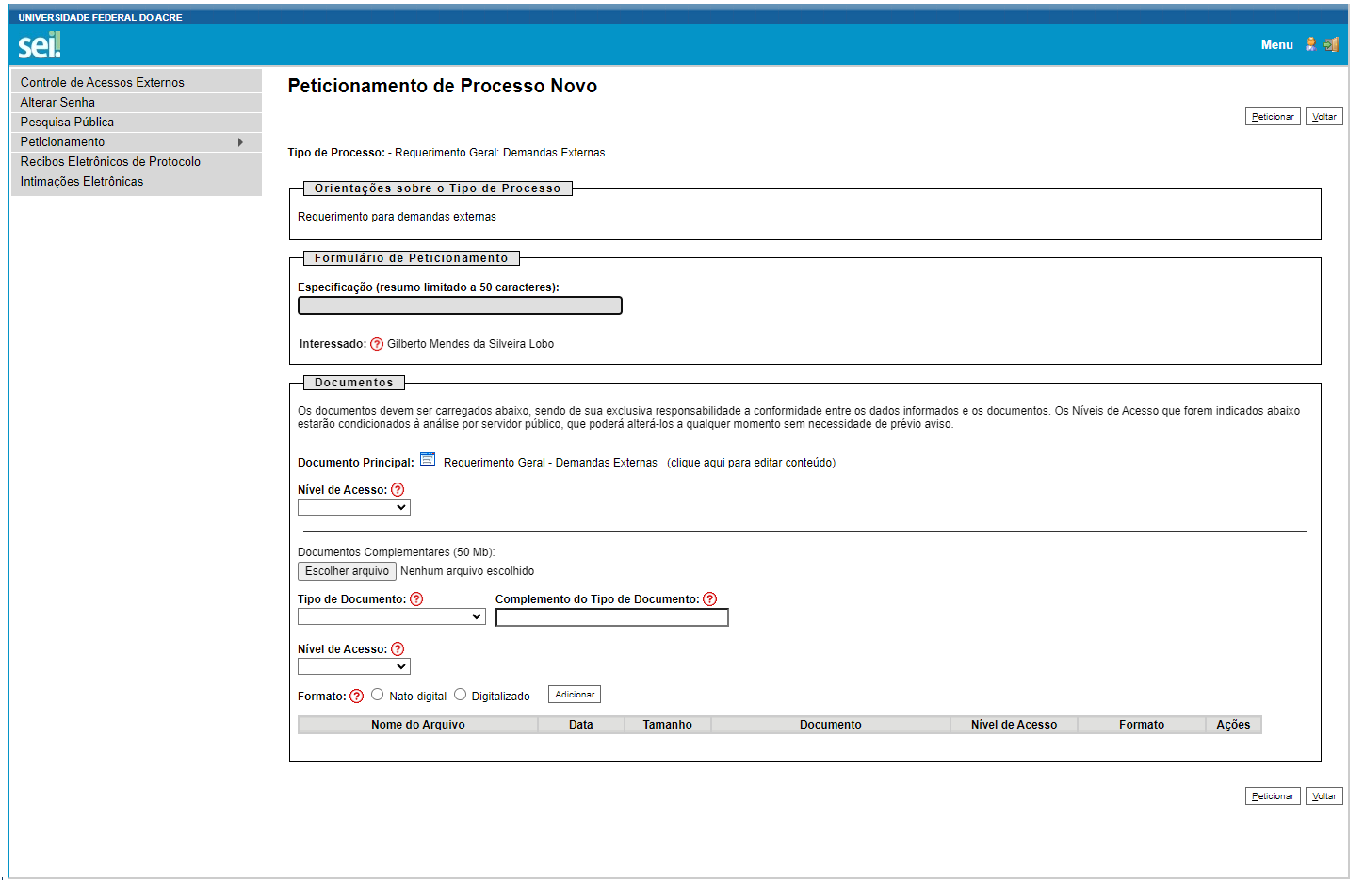The image size is (1364, 885).
Task: Click the help icon next to Interessado
Action: pyautogui.click(x=376, y=344)
